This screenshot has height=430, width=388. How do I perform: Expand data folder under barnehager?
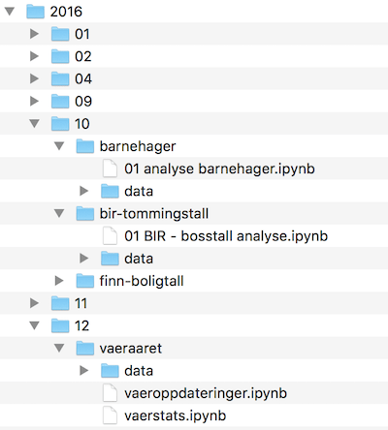click(x=84, y=191)
